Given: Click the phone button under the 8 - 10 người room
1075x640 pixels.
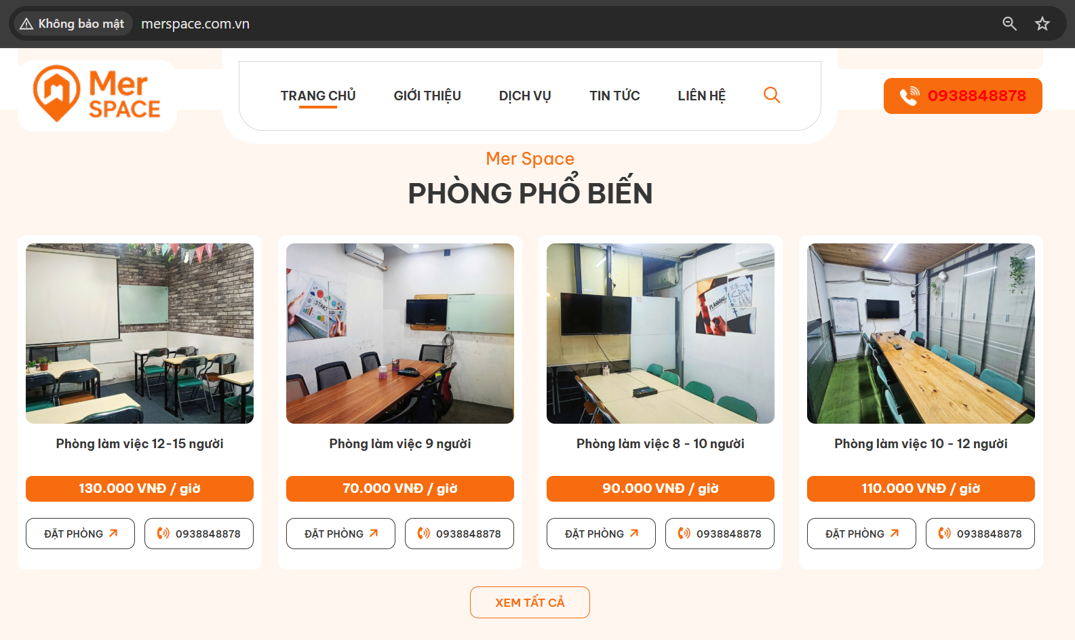Looking at the screenshot, I should coord(720,534).
